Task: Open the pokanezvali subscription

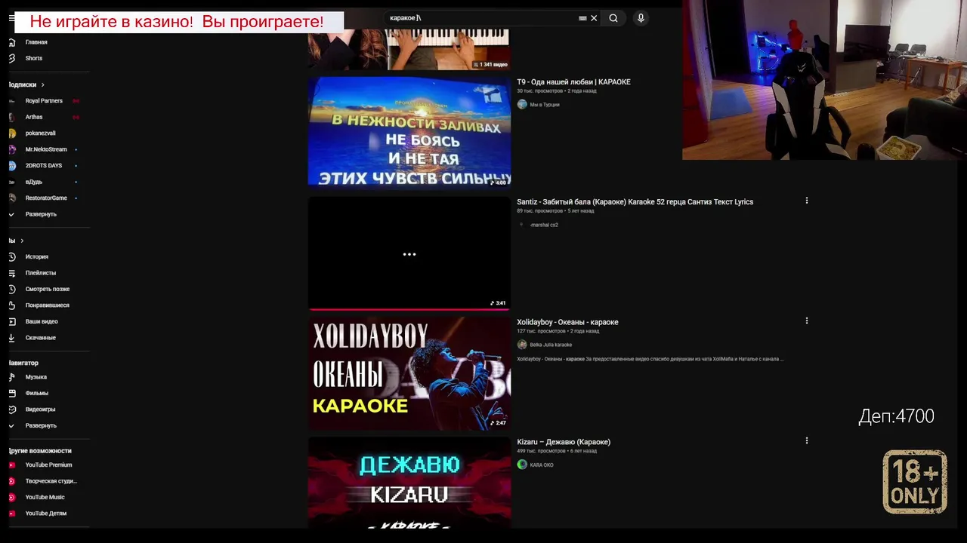Action: (40, 133)
